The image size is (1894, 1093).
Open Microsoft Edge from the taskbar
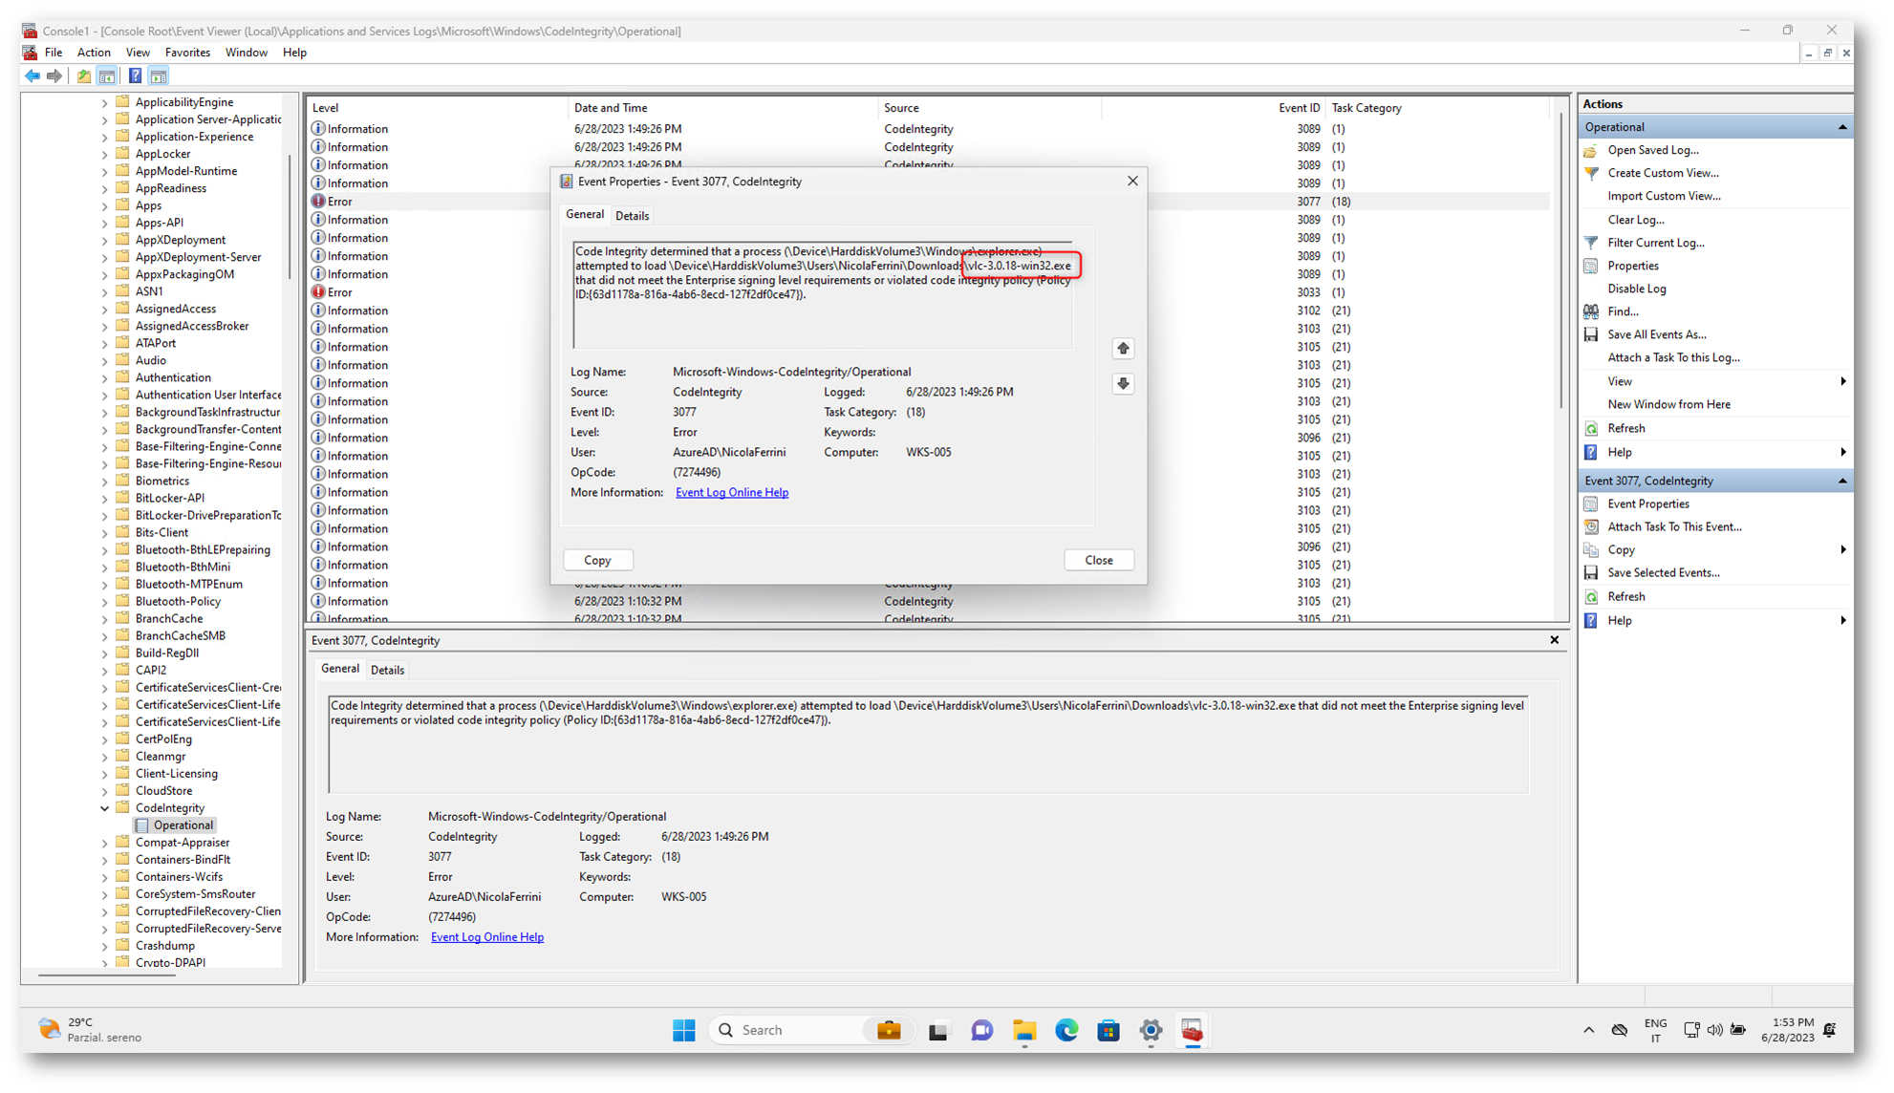tap(1066, 1030)
